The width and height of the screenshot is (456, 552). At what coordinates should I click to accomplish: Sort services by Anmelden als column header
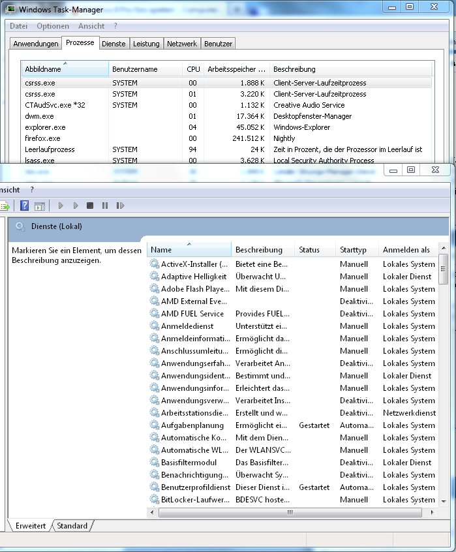[x=408, y=250]
